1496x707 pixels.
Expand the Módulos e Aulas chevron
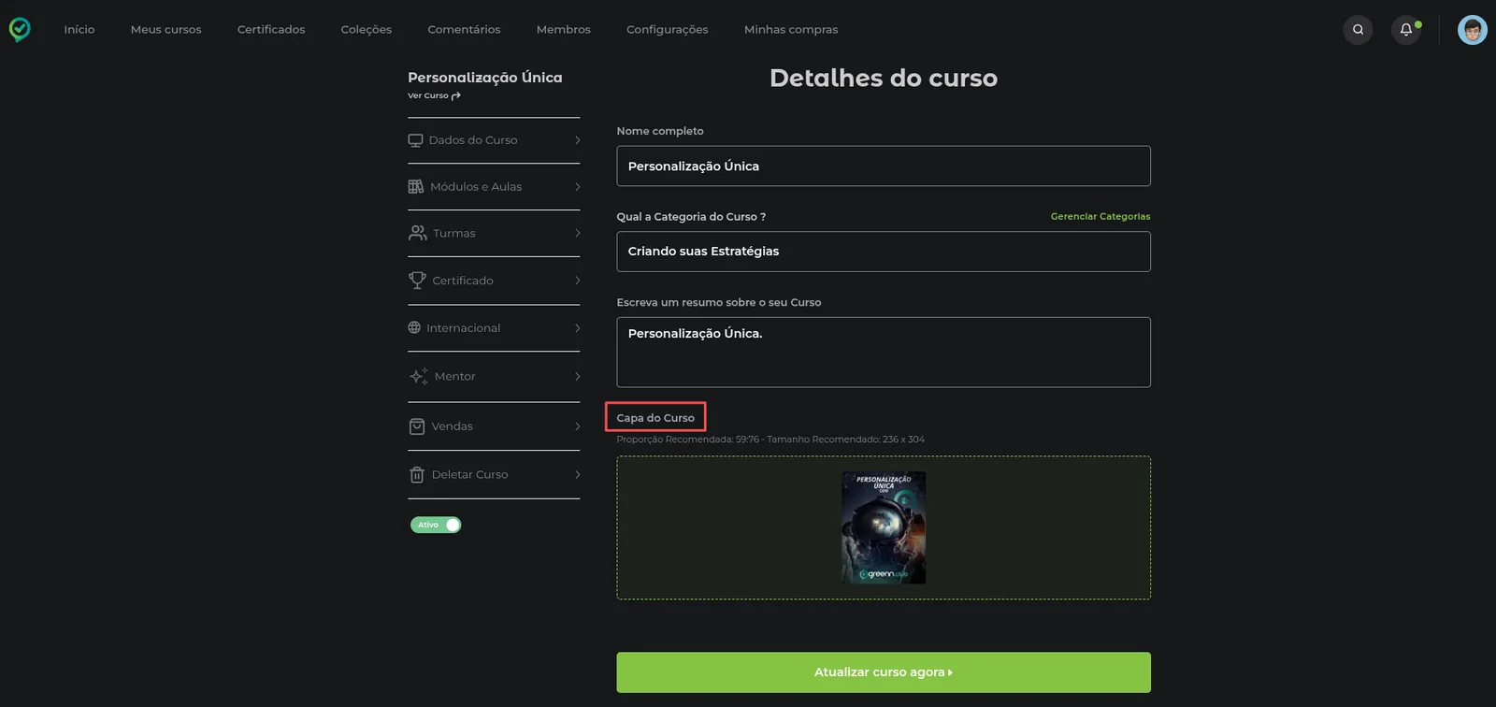(x=578, y=187)
